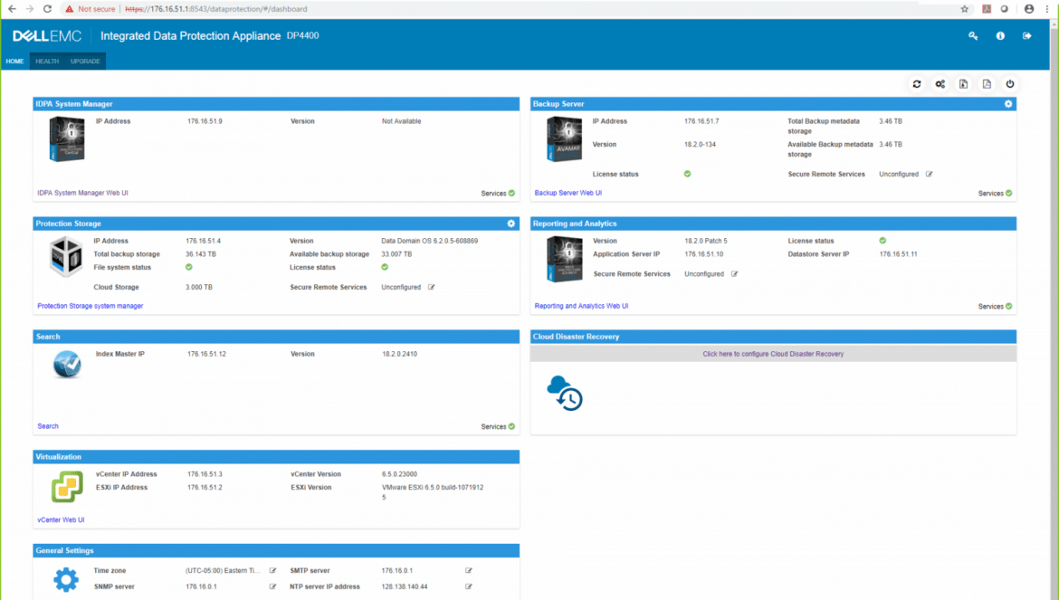The image size is (1059, 600).
Task: Bookmark this page with the star icon
Action: [x=965, y=9]
